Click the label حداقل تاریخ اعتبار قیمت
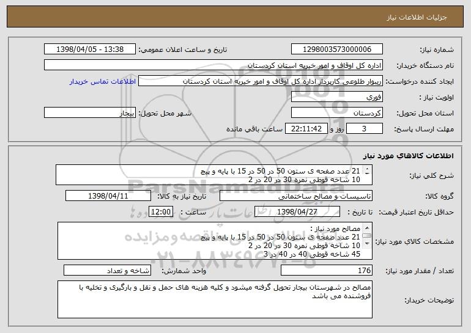471x333 pixels. coord(416,213)
